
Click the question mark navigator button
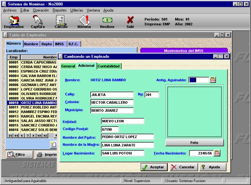pyautogui.click(x=28, y=135)
